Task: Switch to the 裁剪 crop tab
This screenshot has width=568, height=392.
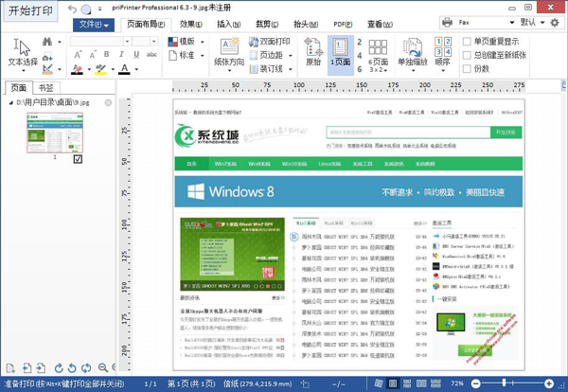Action: (x=267, y=25)
